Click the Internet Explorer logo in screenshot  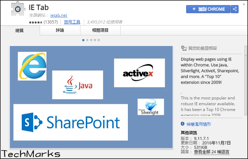32,66
